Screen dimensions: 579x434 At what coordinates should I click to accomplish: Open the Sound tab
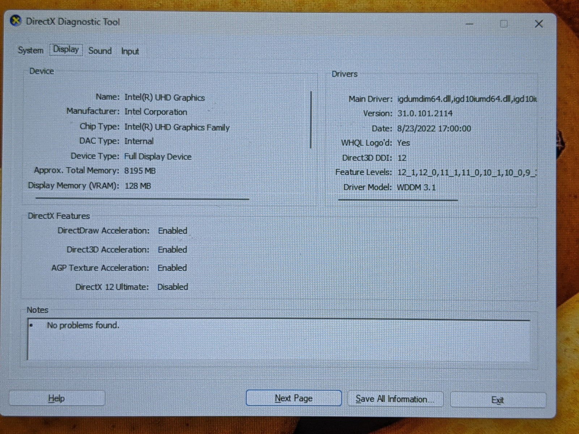click(x=100, y=51)
